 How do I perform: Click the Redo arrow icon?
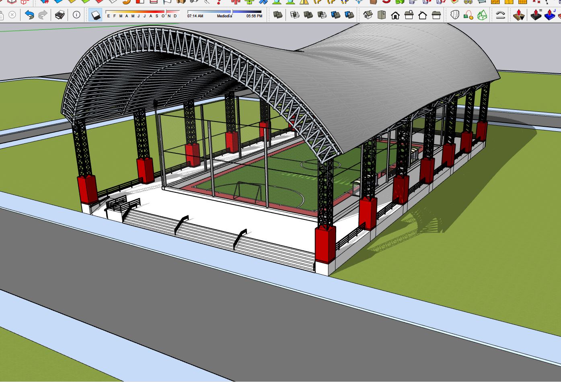43,15
